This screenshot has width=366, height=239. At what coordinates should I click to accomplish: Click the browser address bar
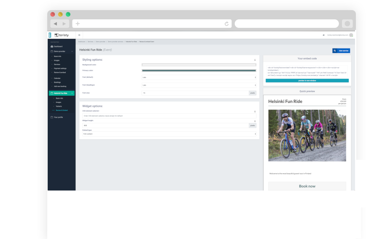pos(152,24)
